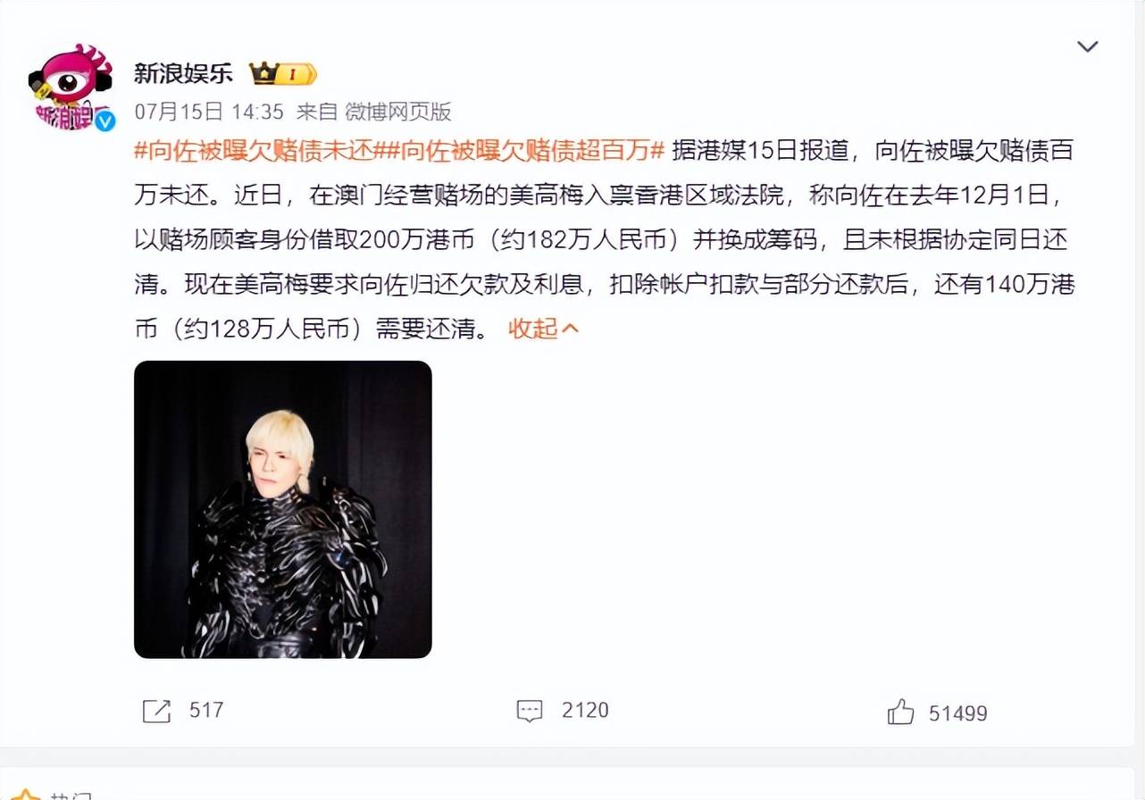Image resolution: width=1145 pixels, height=800 pixels.
Task: Click the repost share icon
Action: [157, 711]
